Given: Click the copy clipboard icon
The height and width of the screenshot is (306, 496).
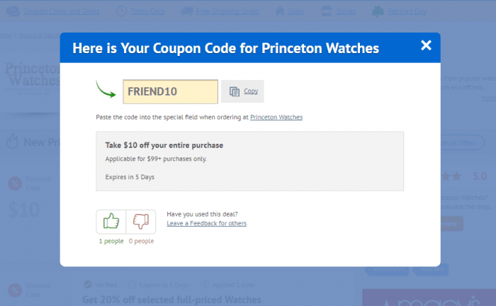Looking at the screenshot, I should tap(235, 91).
